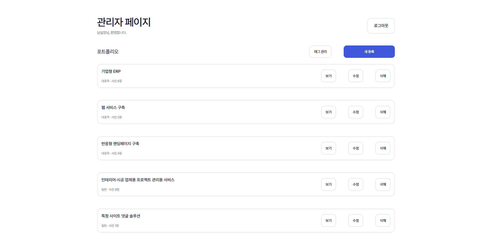View the 웹 서비스 구축 portfolio
This screenshot has width=492, height=243.
[328, 112]
